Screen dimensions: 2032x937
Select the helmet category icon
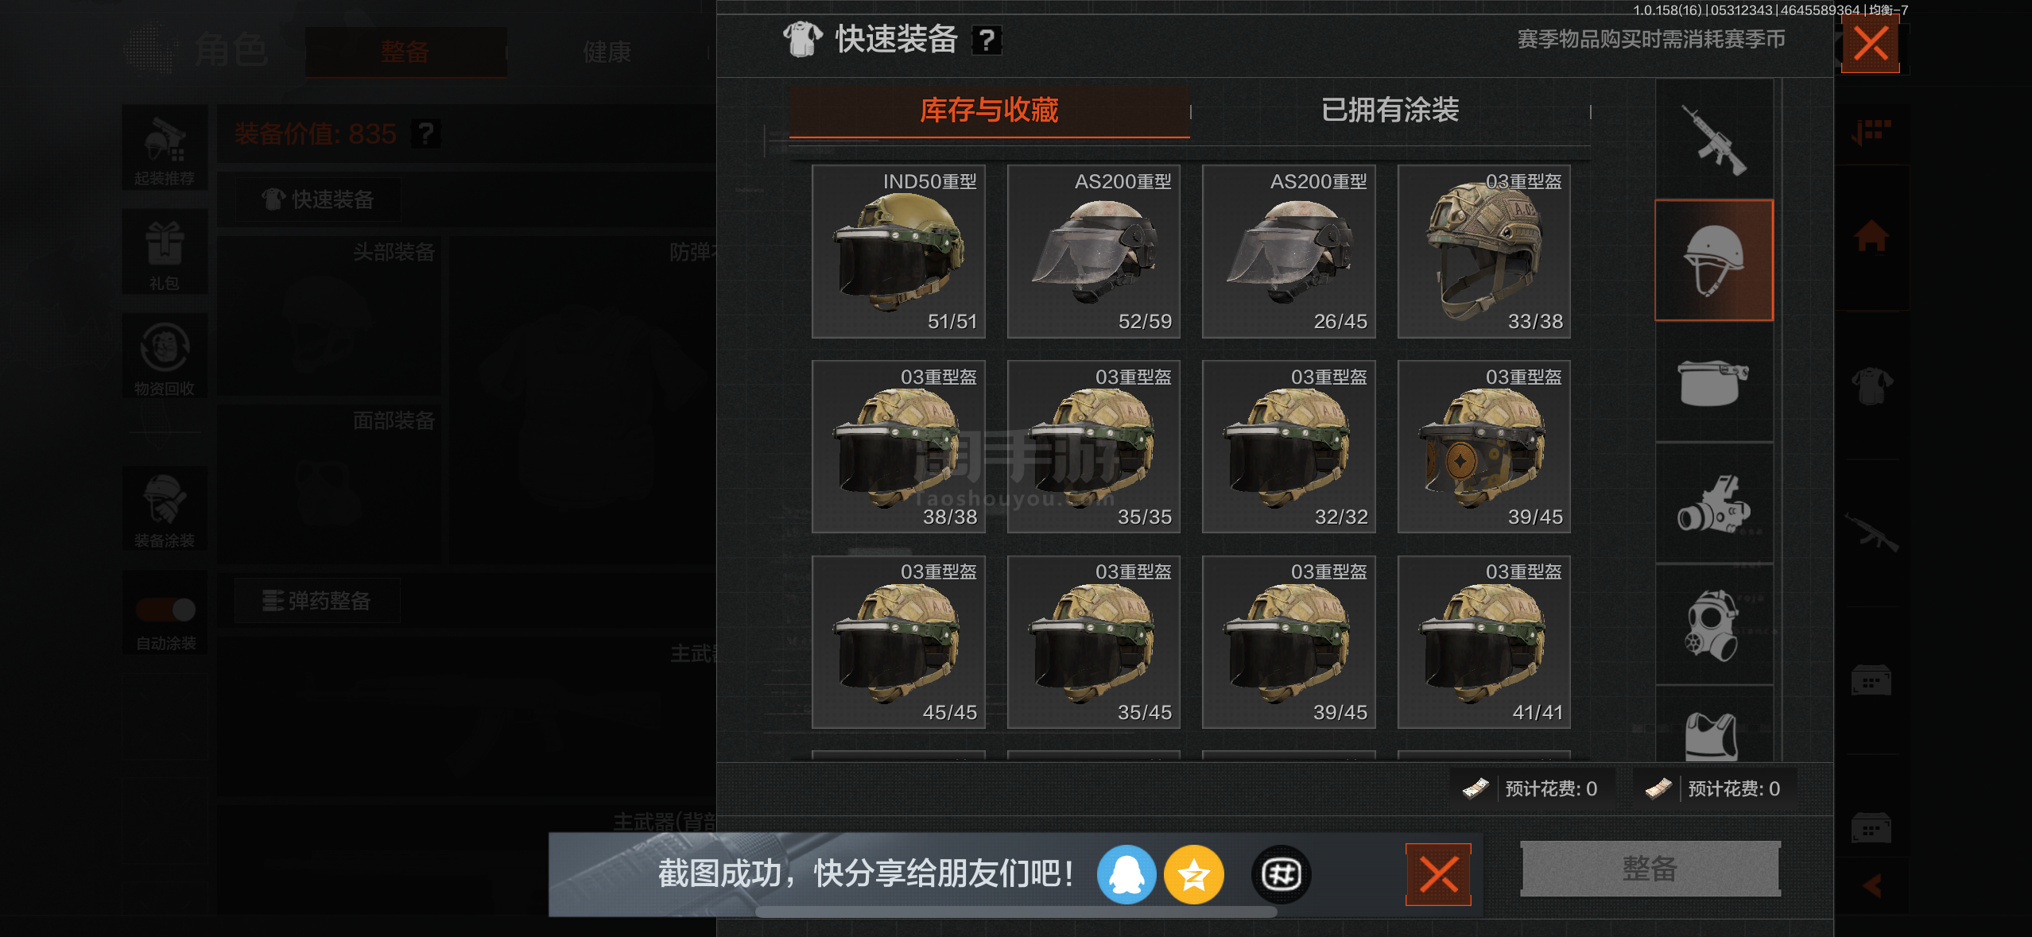(x=1714, y=261)
